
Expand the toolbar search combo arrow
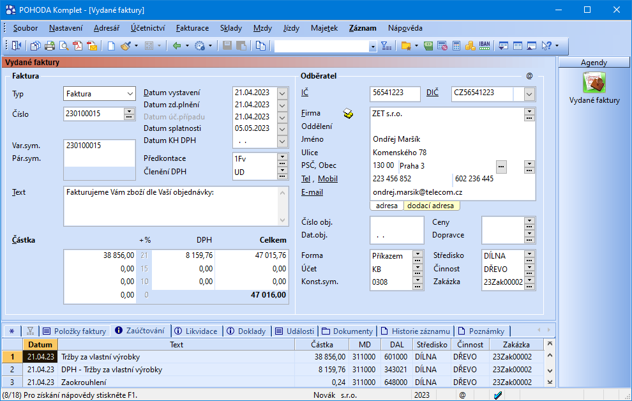[372, 47]
